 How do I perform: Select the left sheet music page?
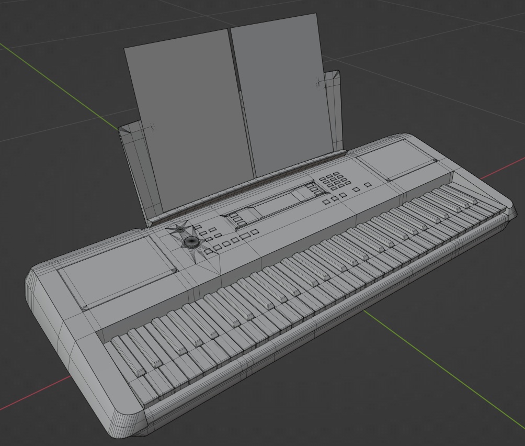[190, 120]
